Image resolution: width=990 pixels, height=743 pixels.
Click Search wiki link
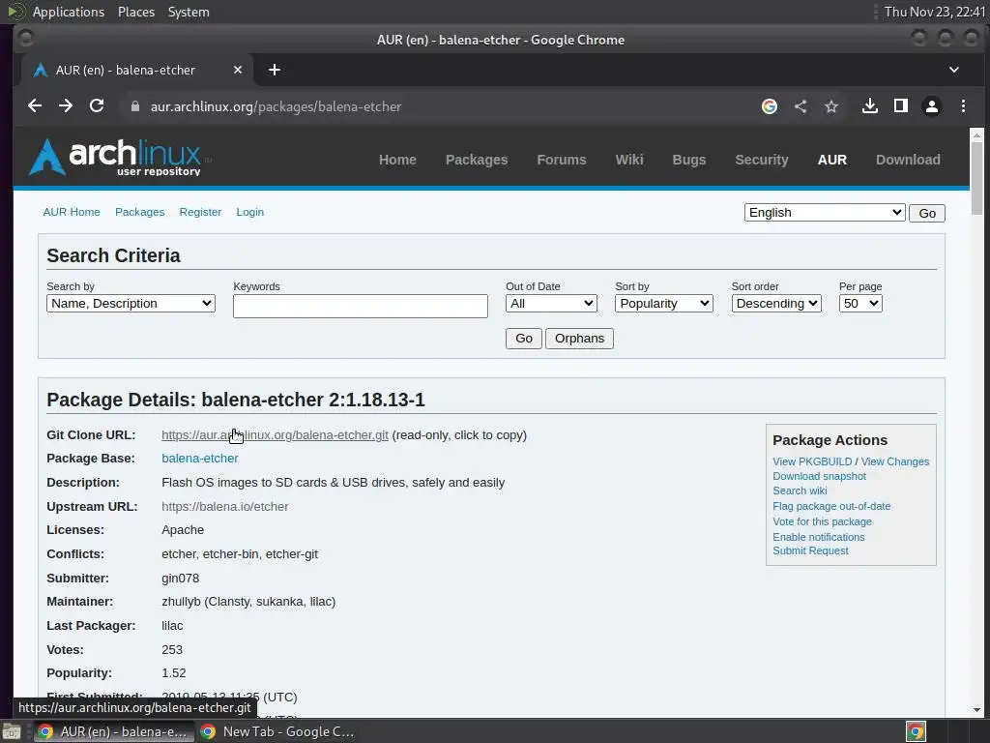click(x=800, y=490)
